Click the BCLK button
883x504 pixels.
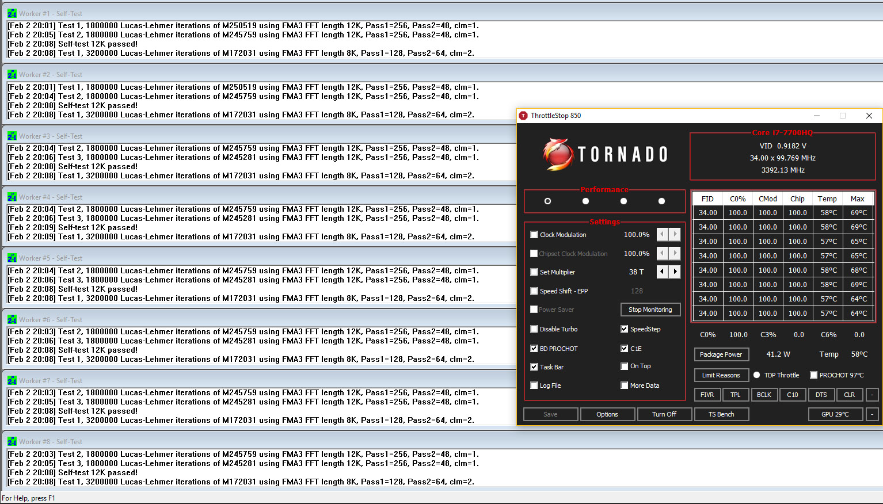click(764, 395)
